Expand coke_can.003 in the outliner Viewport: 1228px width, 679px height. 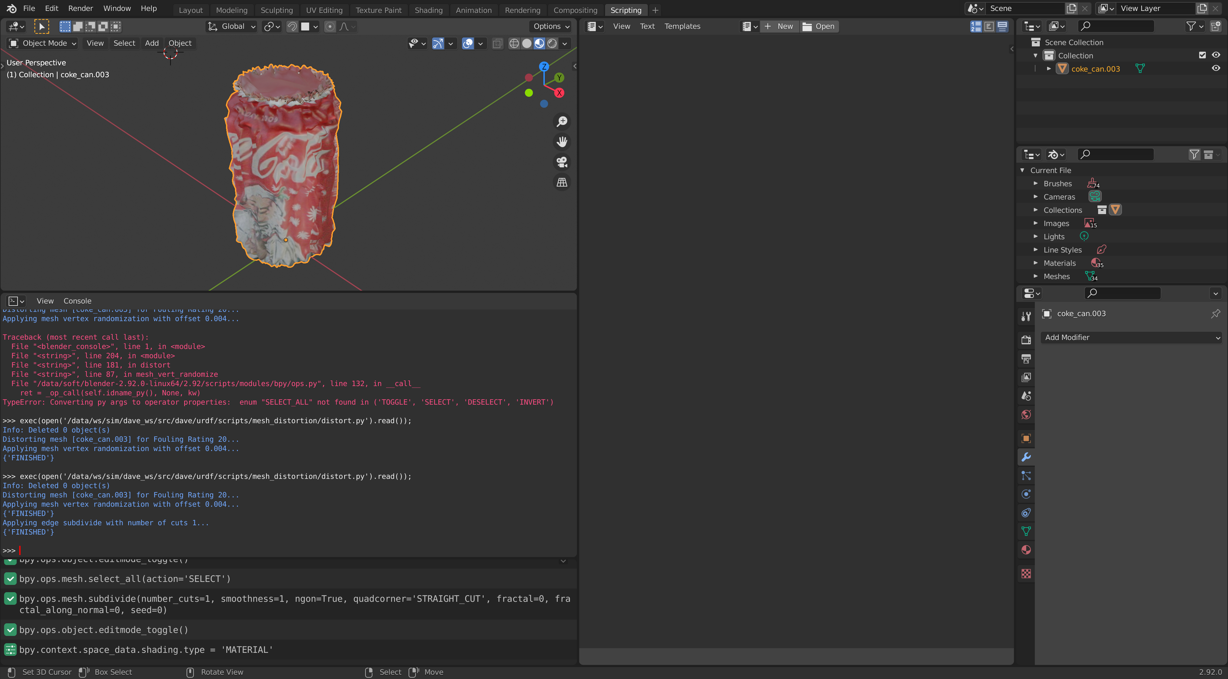tap(1049, 69)
